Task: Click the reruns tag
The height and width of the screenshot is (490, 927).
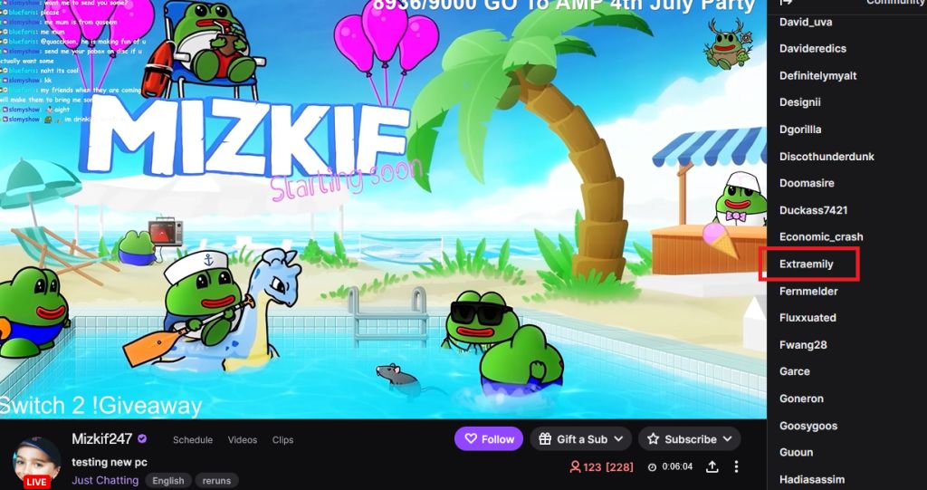Action: (x=217, y=481)
